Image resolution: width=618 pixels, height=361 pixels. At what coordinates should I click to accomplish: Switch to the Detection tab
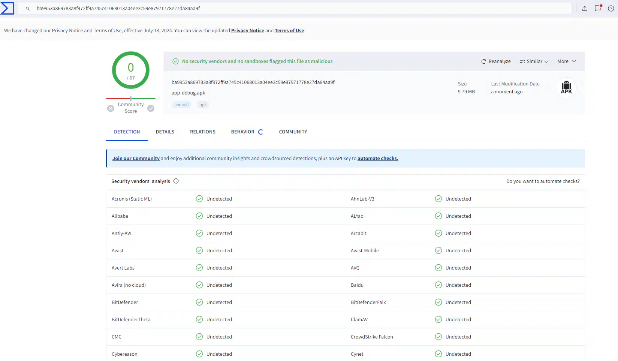127,132
